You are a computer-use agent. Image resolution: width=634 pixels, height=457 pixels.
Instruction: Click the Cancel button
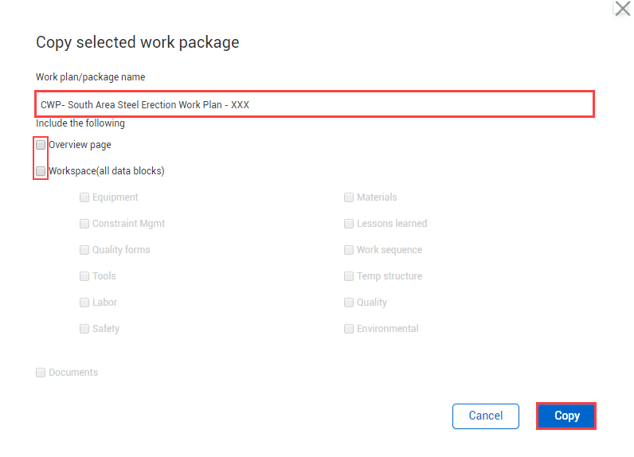click(x=486, y=416)
